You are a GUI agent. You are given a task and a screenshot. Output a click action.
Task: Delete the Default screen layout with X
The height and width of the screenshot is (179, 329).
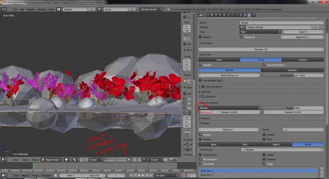coord(93,9)
